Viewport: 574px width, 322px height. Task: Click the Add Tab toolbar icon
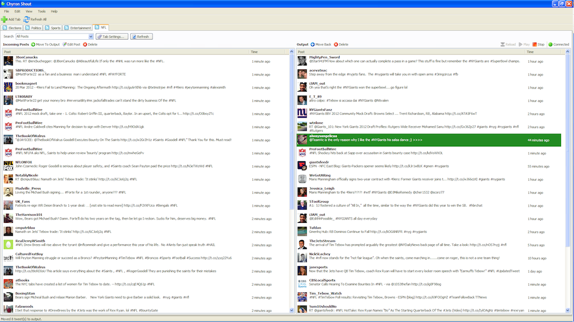(x=4, y=19)
